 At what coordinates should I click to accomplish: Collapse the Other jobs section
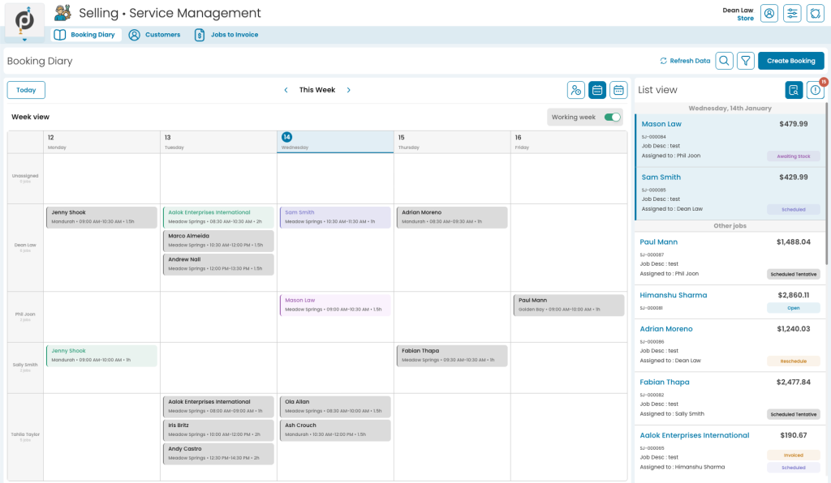pos(729,224)
